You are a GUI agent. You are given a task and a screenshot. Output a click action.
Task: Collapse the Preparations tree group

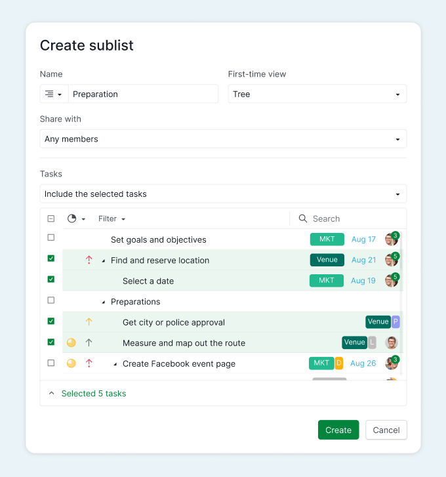click(x=104, y=302)
